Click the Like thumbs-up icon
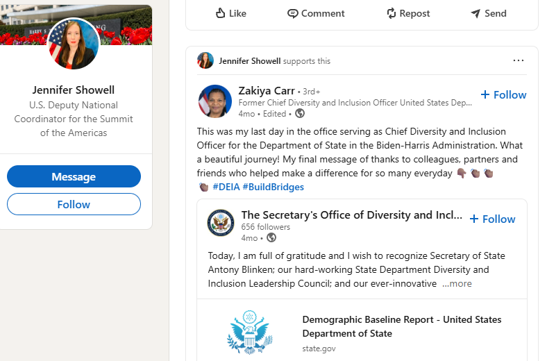Viewport: 547px width, 361px height. coord(220,13)
